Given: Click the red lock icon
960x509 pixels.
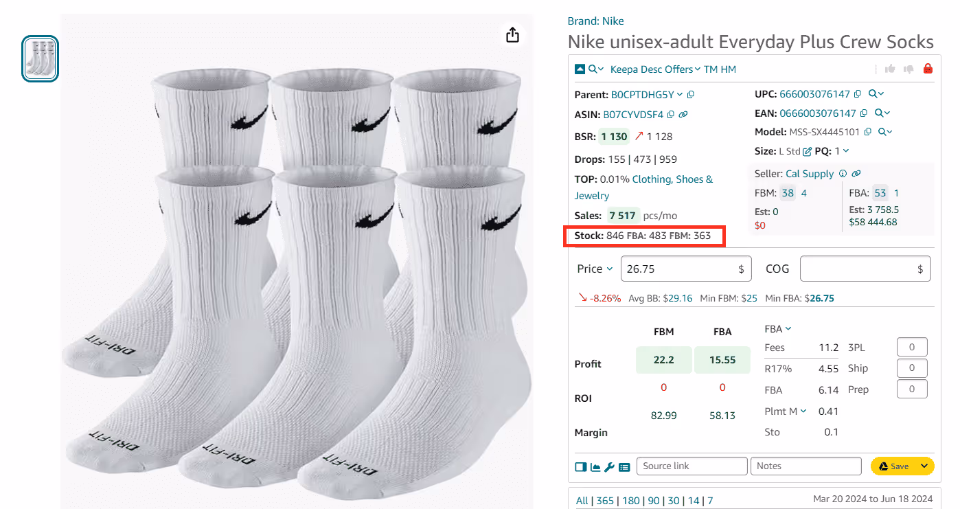Looking at the screenshot, I should click(928, 69).
